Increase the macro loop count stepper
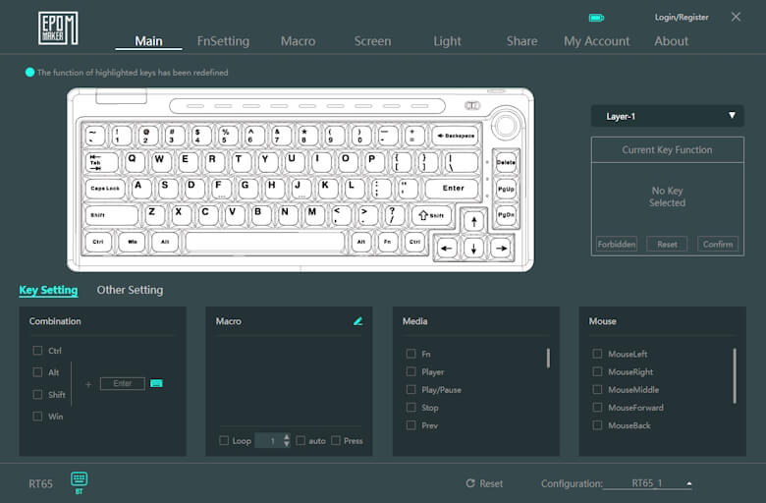The width and height of the screenshot is (766, 503). 287,437
